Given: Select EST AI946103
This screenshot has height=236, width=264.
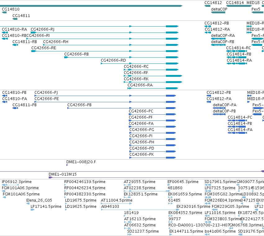Looking at the screenshot, I should (x=110, y=207).
